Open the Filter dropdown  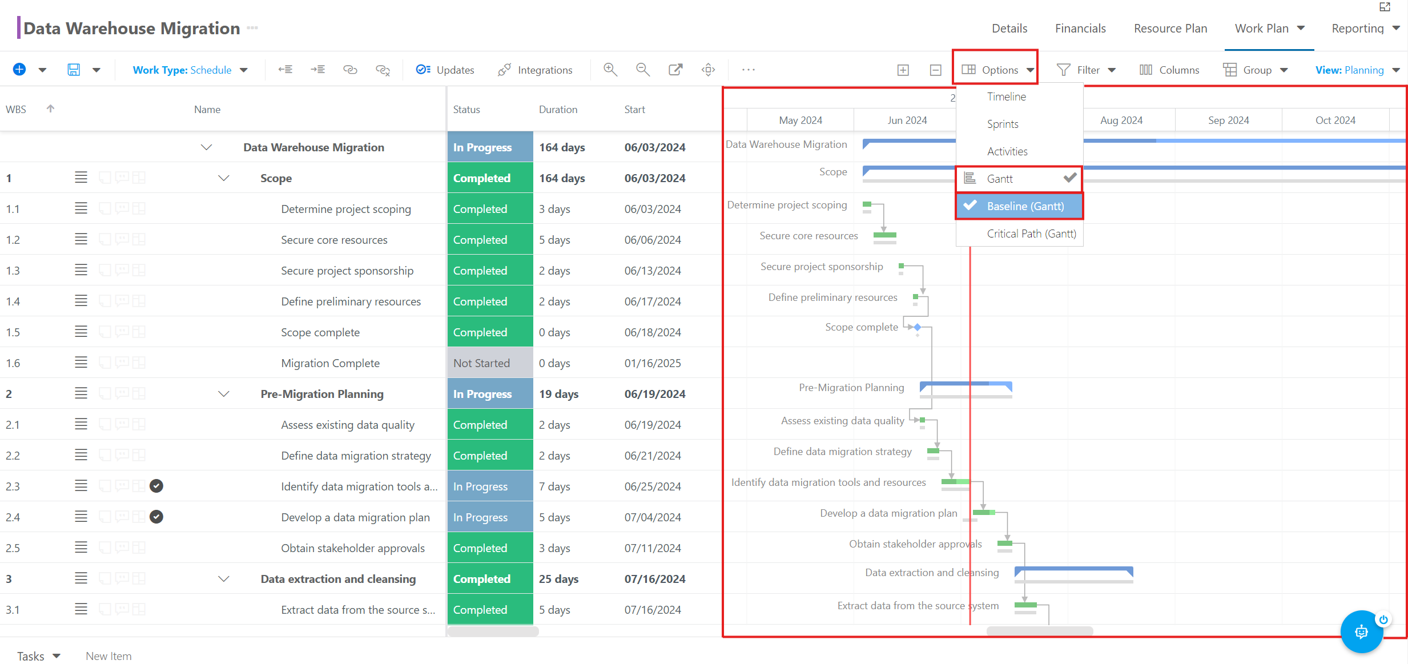click(x=1087, y=70)
